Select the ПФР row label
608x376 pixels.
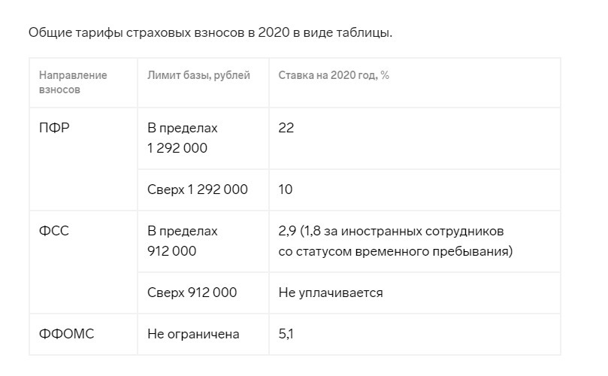54,128
